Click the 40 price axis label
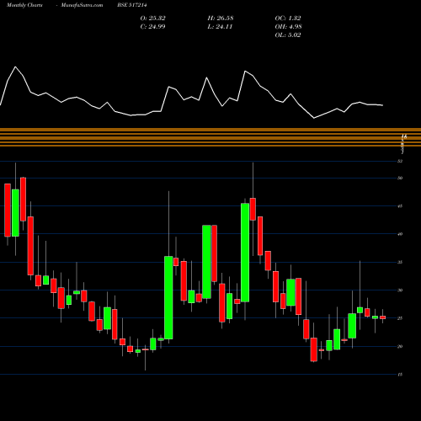421x421 pixels. pos(400,234)
